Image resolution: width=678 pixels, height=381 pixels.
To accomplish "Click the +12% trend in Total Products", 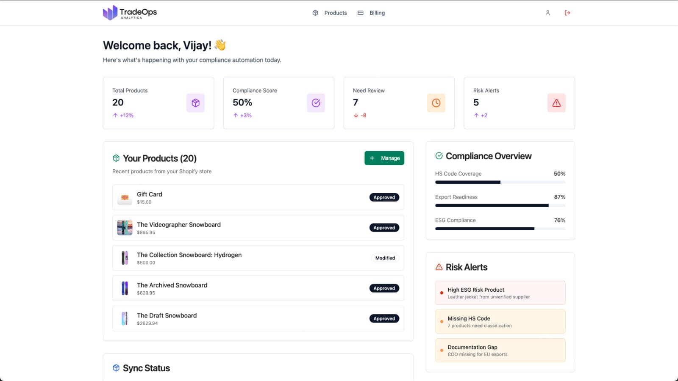I will click(x=123, y=115).
